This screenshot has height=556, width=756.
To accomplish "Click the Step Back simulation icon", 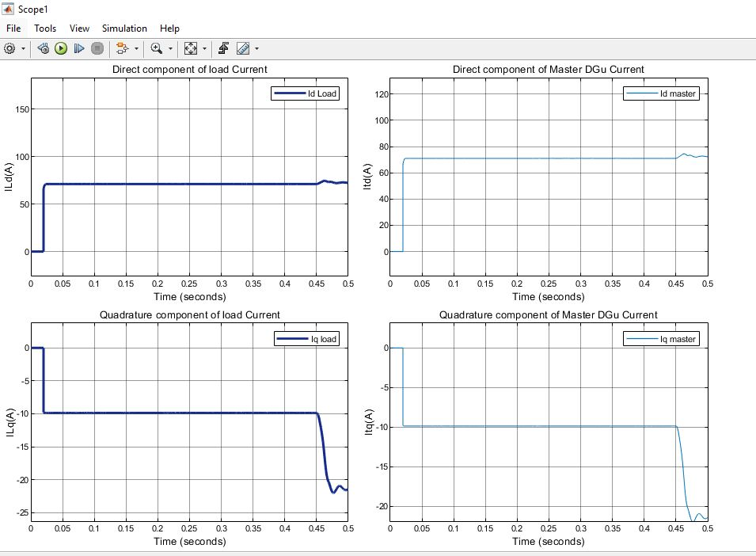I will pyautogui.click(x=44, y=48).
